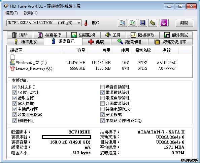Toggle the 裝置組態複寫 checkbox
Image resolution: width=200 pixels, height=163 pixels.
tap(14, 114)
